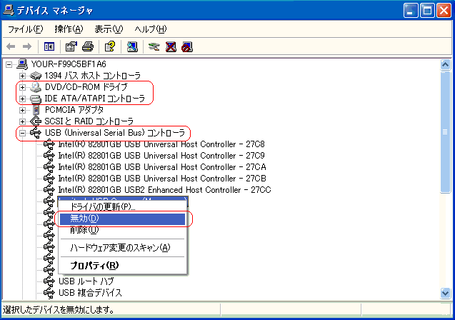This screenshot has height=320, width=455.
Task: Click the computer icon for YOUR-F99C5BF1A6
Action: pyautogui.click(x=22, y=64)
